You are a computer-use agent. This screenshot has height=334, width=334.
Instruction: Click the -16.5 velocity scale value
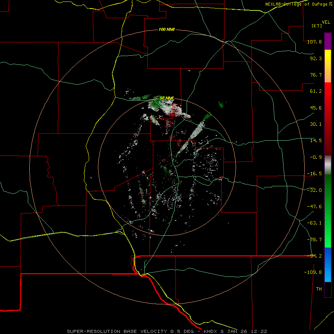[x=314, y=174]
